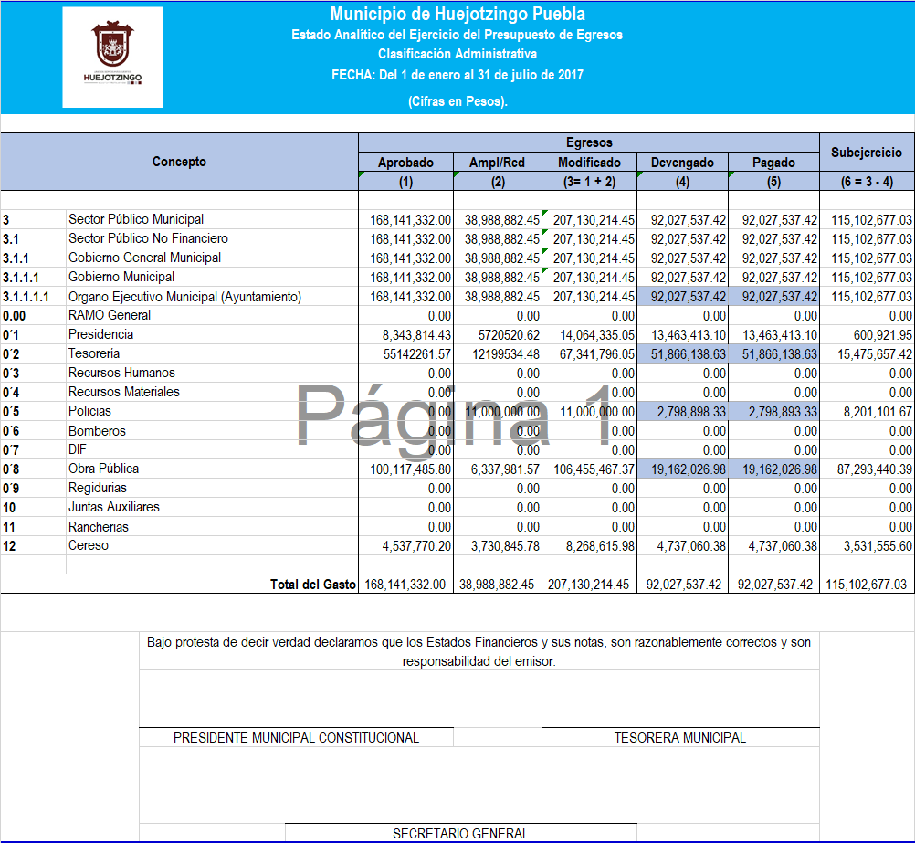
Task: Click the 'Subejercicio' column header
Action: (867, 153)
